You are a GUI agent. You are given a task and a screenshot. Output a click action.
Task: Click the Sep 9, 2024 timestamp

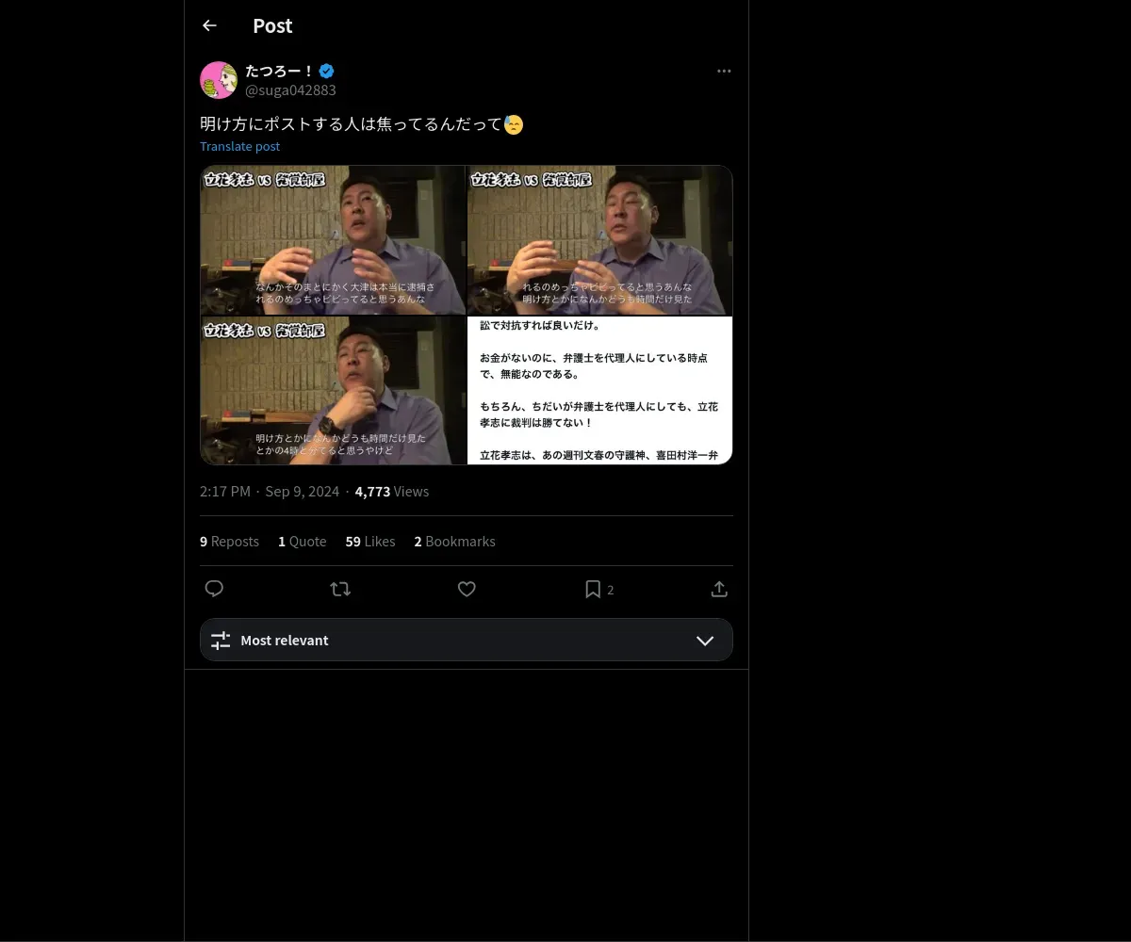(x=302, y=492)
